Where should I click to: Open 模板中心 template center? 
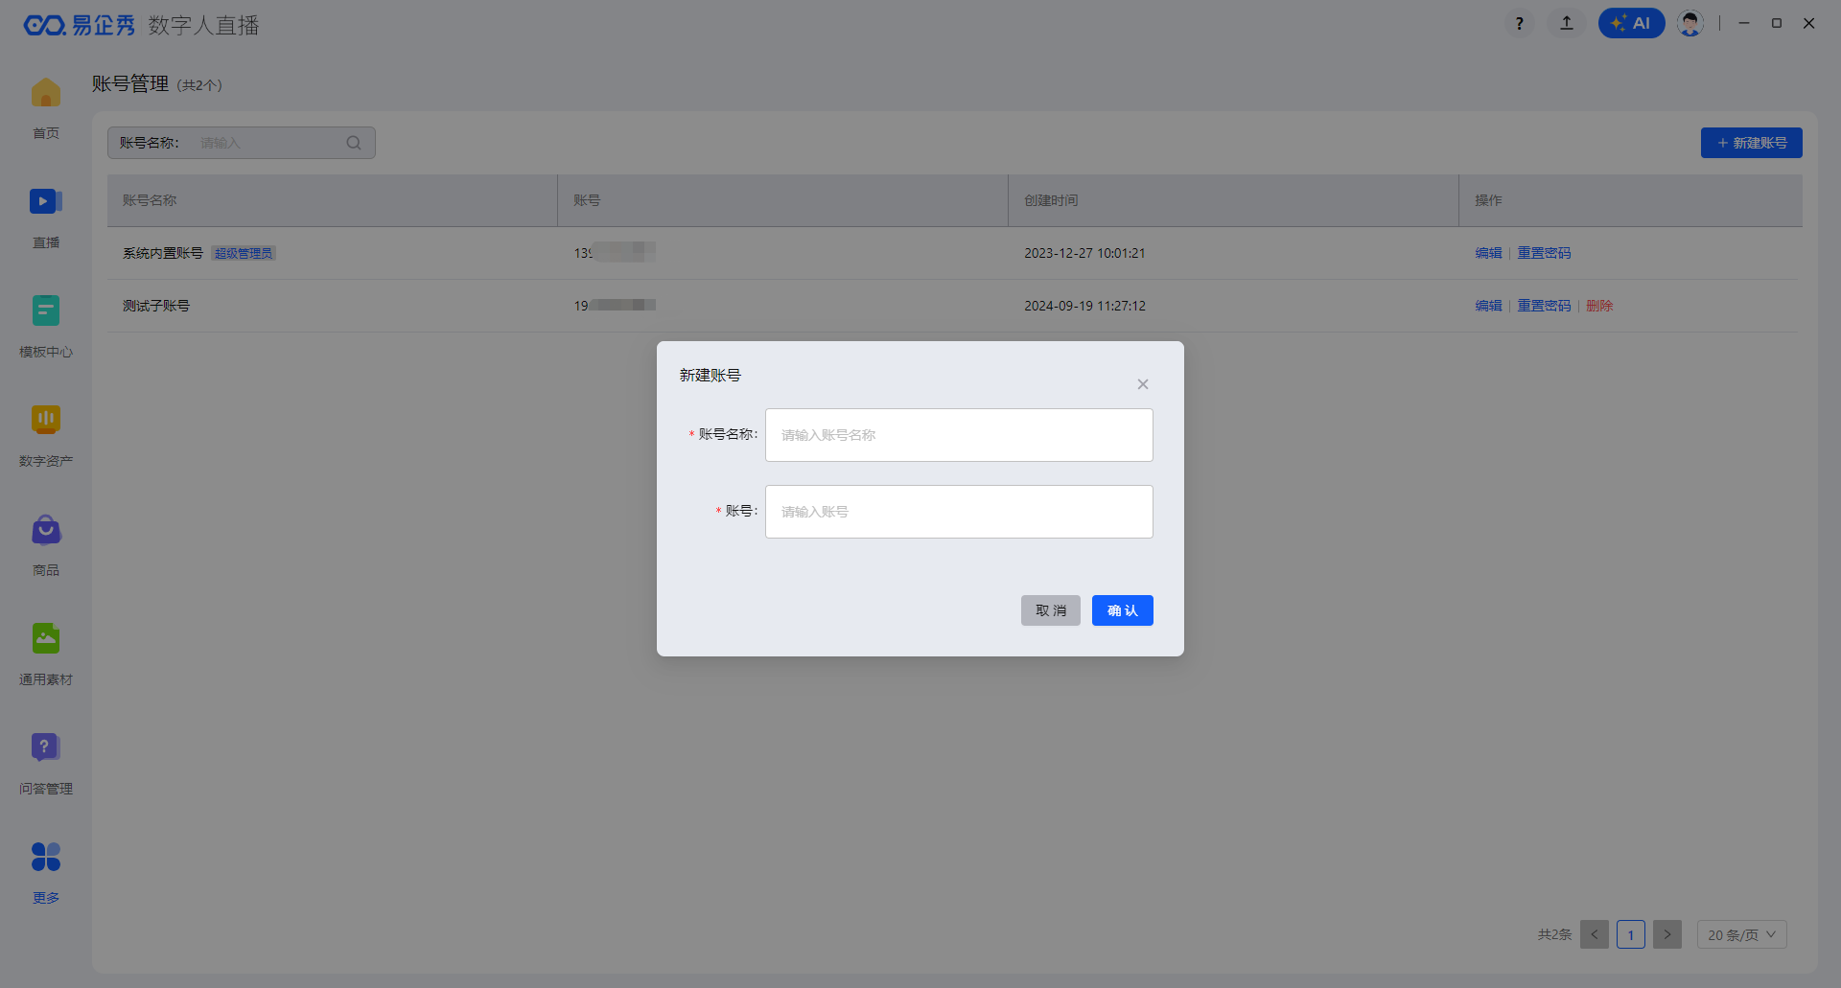click(x=45, y=311)
